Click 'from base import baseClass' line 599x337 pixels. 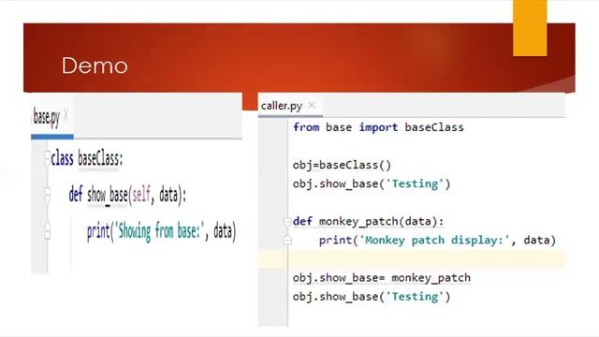point(378,127)
